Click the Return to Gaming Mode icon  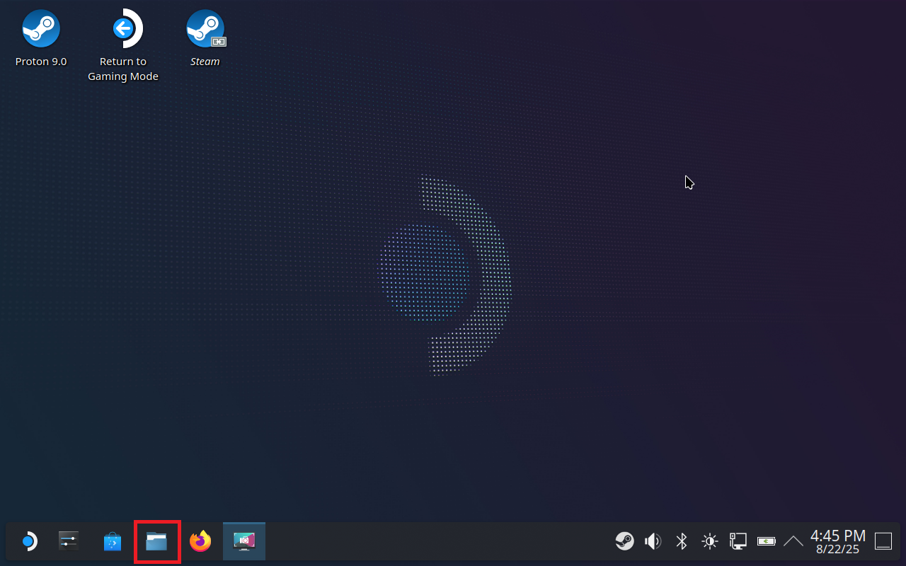point(123,30)
